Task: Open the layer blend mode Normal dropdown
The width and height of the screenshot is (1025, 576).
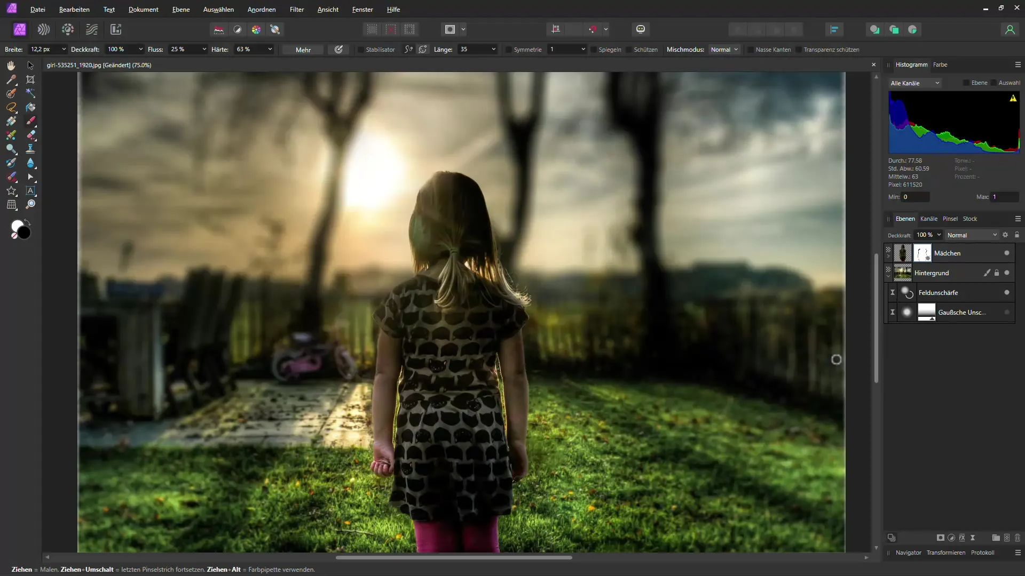Action: 972,235
